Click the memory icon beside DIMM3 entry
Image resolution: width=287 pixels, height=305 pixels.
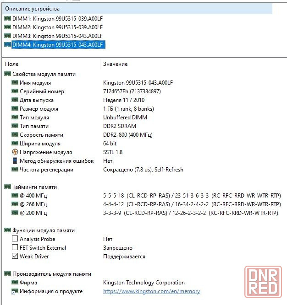pos(7,36)
